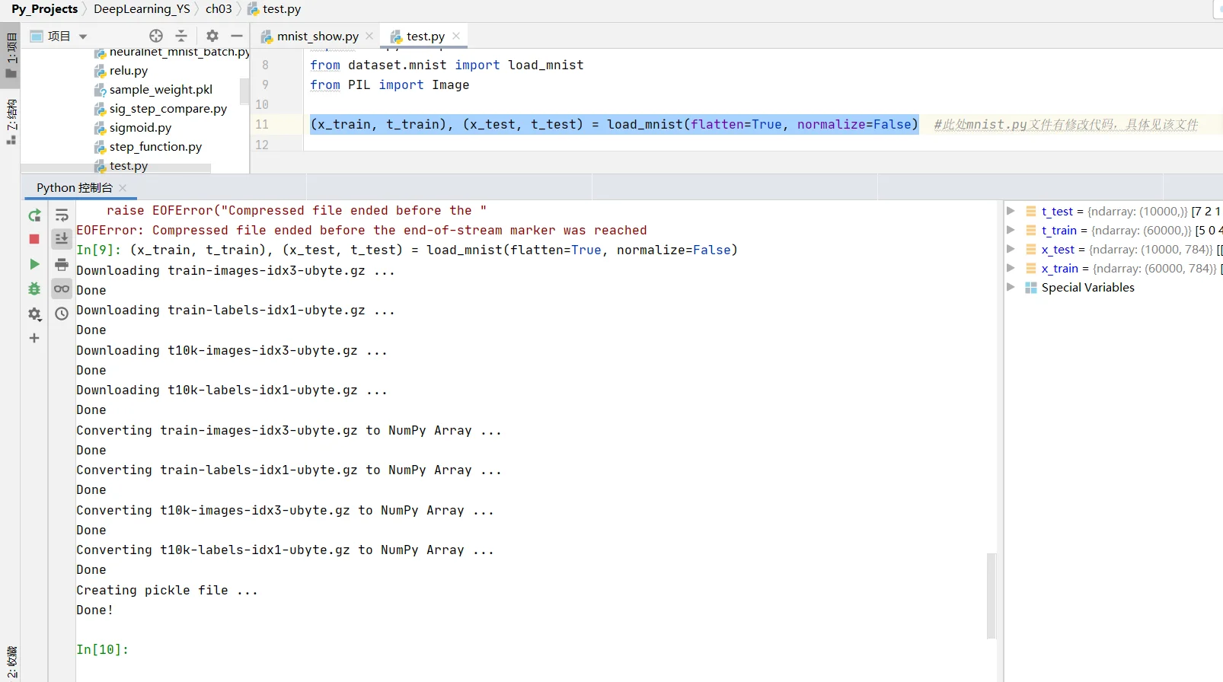
Task: Click line number 11 in the editor gutter
Action: point(262,124)
